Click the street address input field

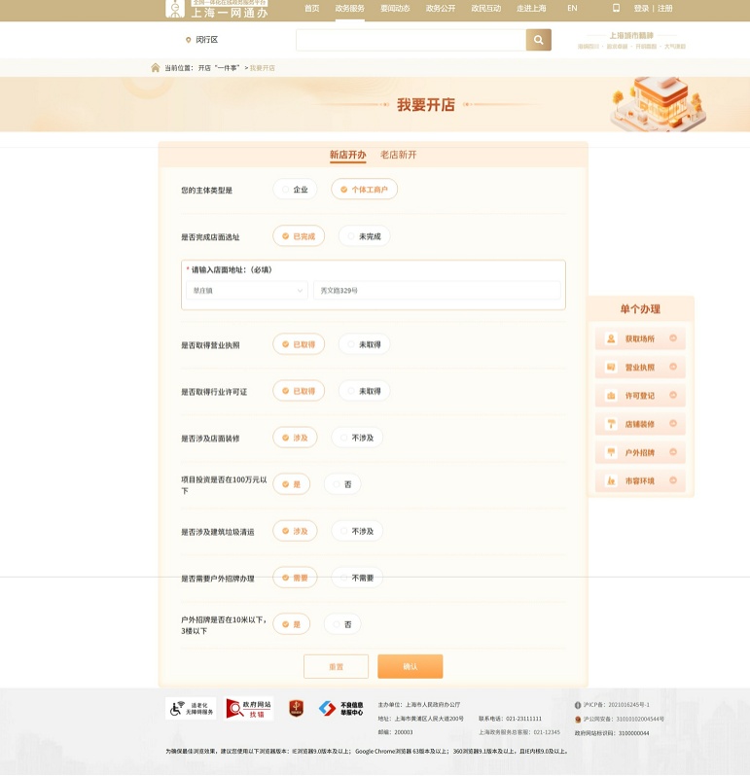(436, 291)
